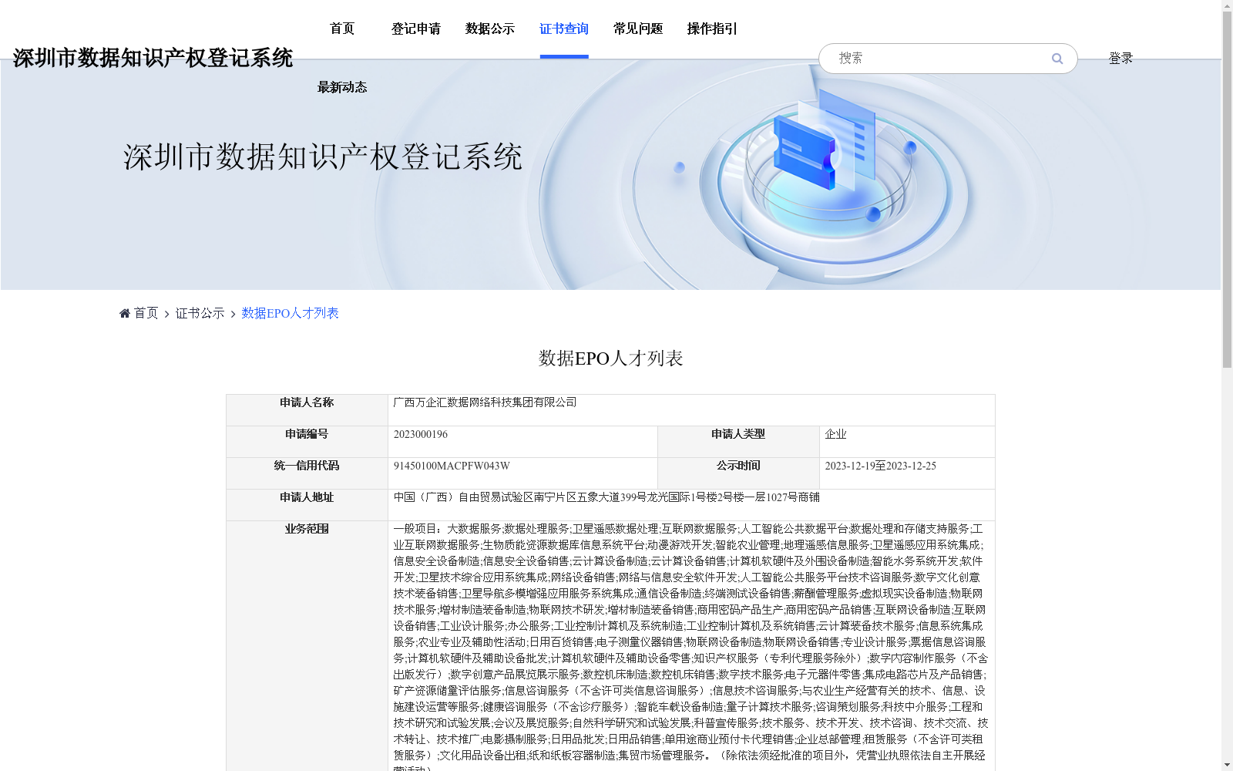This screenshot has height=771, width=1233.
Task: Click the search magnifier icon
Action: click(1057, 59)
